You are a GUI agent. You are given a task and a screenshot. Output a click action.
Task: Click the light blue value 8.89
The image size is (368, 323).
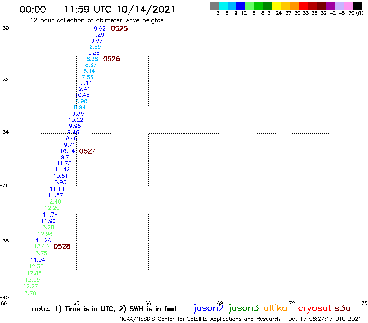click(95, 47)
